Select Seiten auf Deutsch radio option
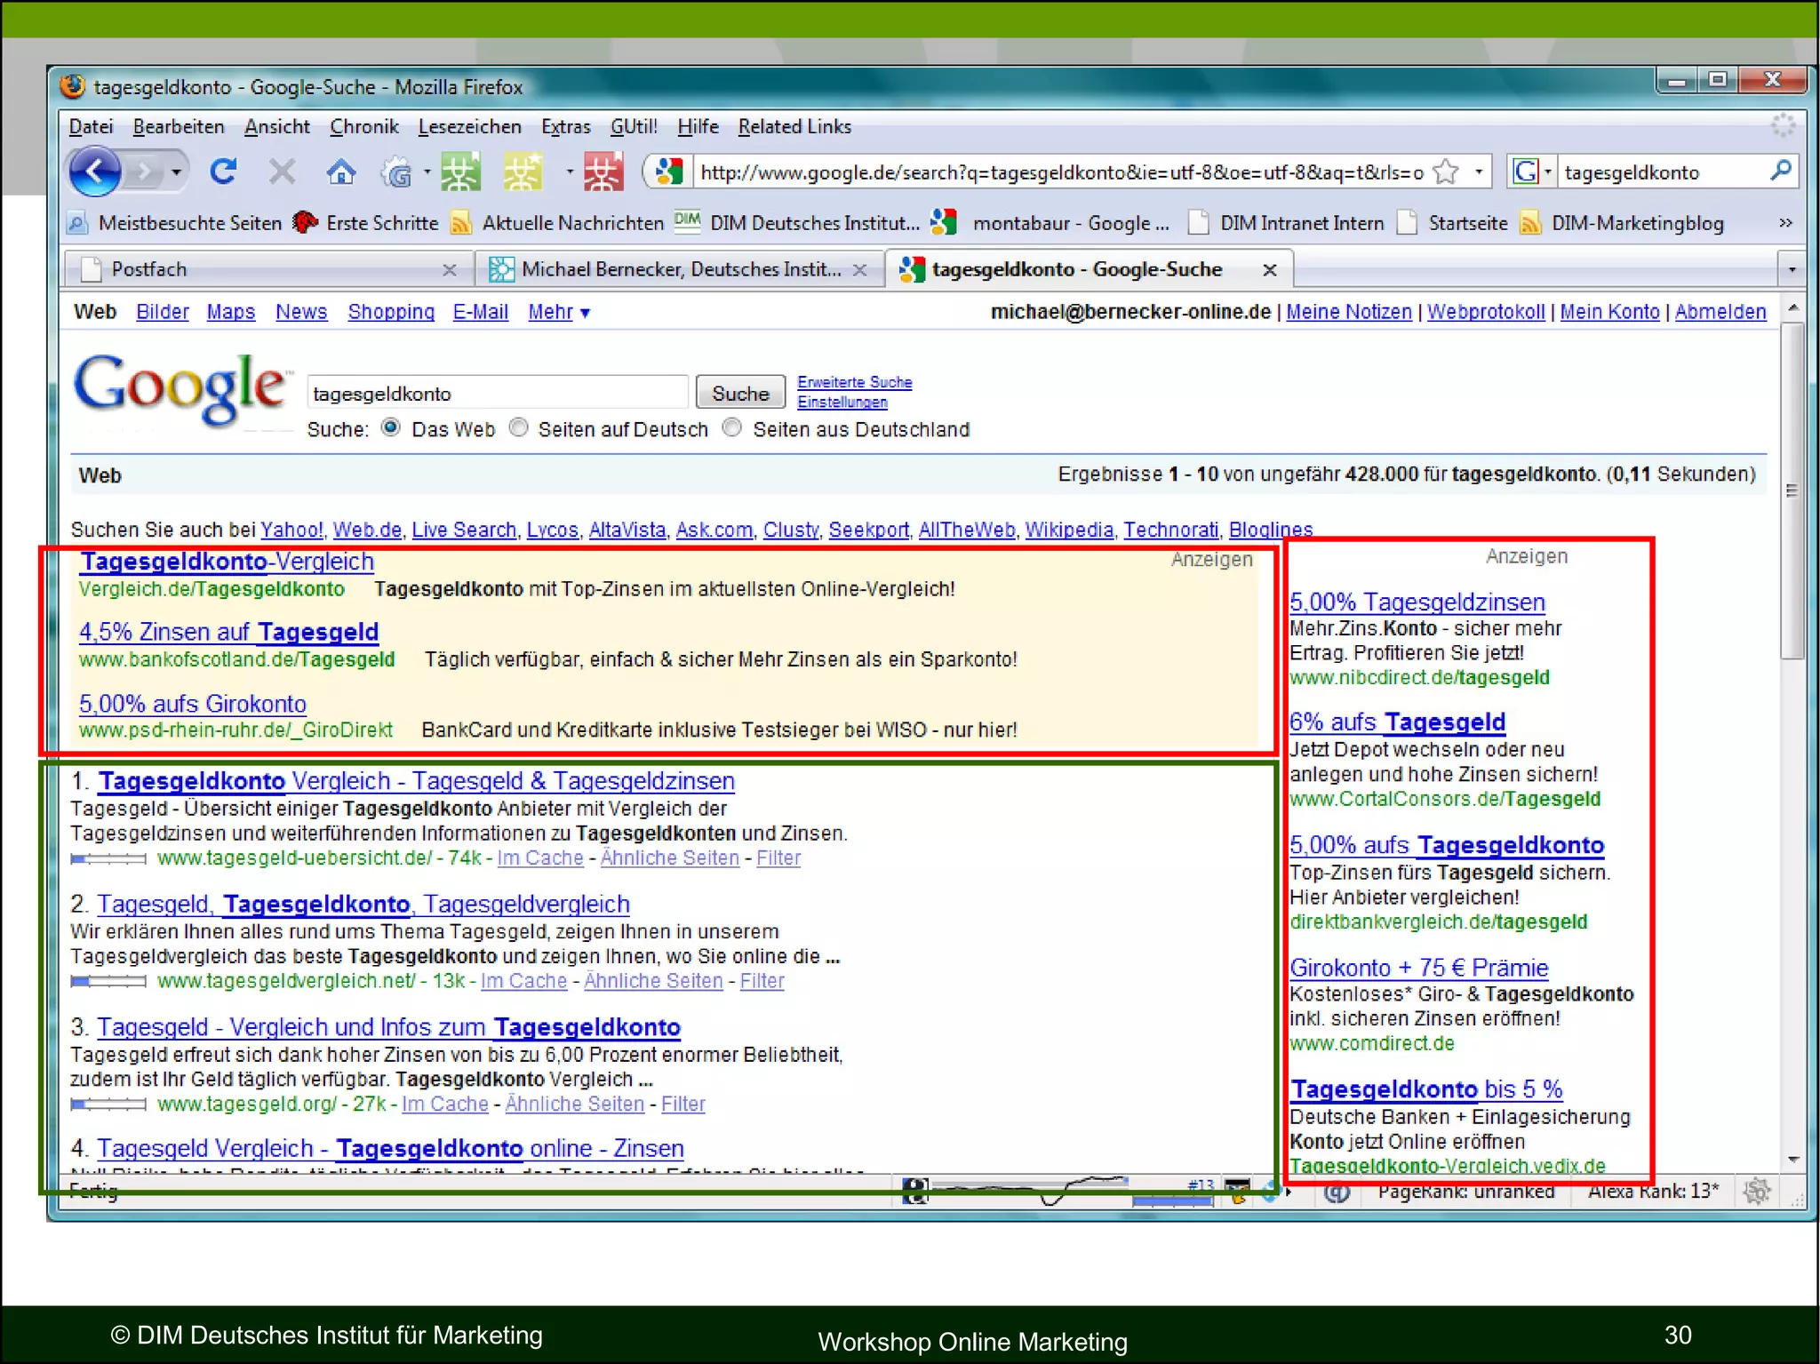Image resolution: width=1820 pixels, height=1364 pixels. point(519,428)
